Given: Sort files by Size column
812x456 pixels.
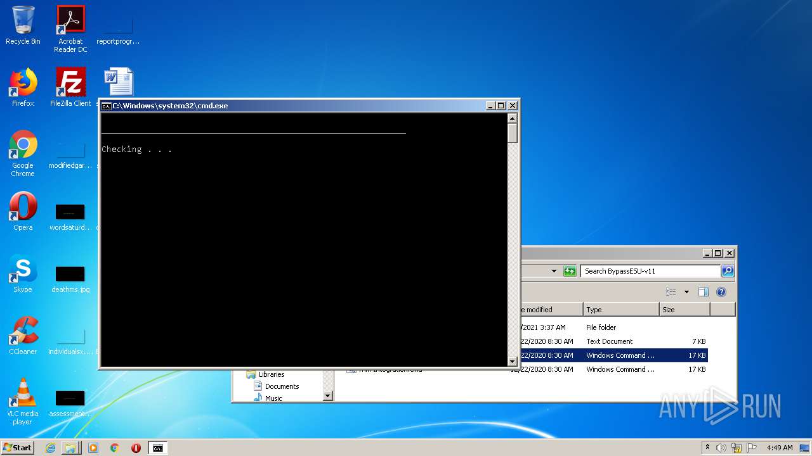Looking at the screenshot, I should pos(684,310).
